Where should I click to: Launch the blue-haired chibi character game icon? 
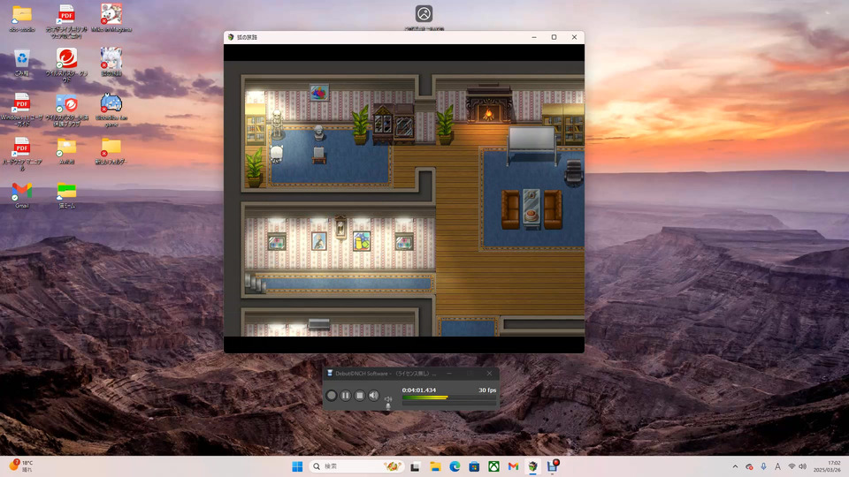click(x=111, y=110)
